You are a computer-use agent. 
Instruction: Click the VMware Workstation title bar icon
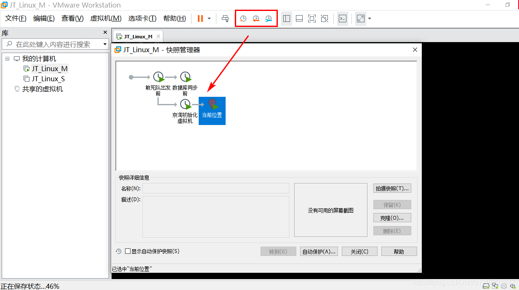pyautogui.click(x=5, y=5)
